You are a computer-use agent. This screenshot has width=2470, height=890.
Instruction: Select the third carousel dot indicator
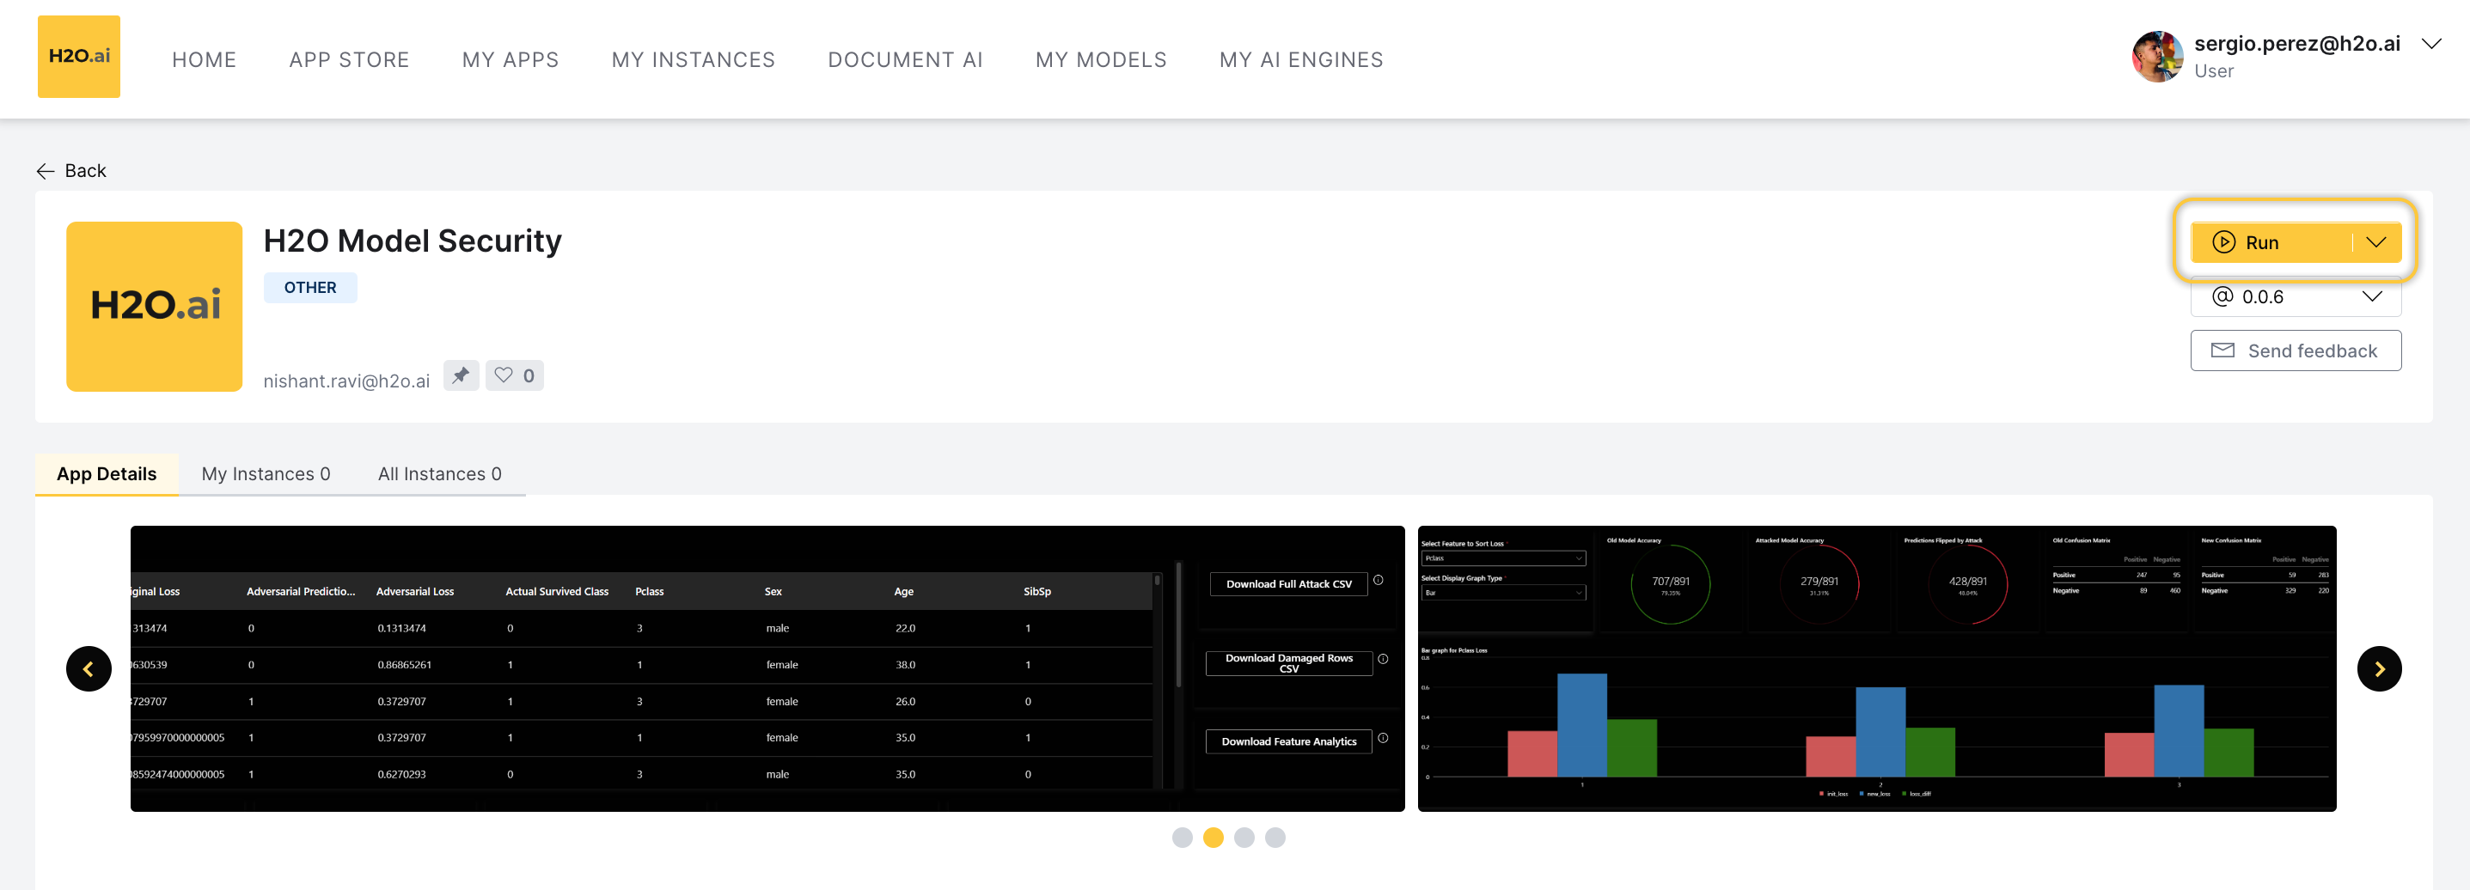pos(1244,838)
